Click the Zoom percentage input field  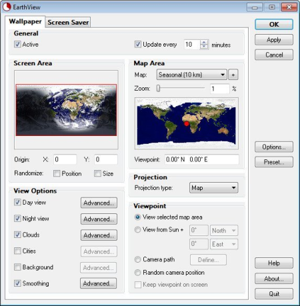click(219, 89)
